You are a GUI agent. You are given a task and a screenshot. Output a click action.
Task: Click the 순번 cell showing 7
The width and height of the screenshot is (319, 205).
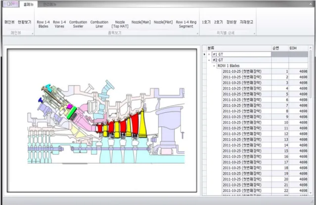pos(280,105)
